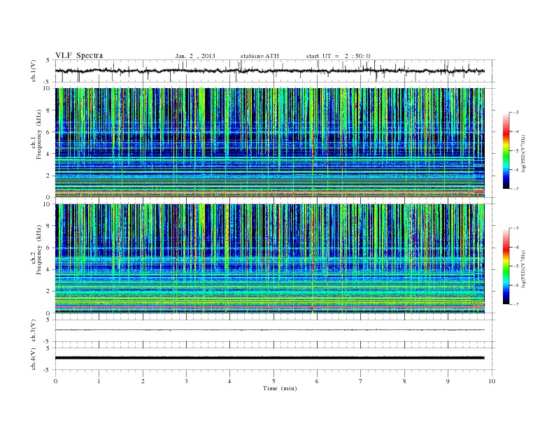The image size is (554, 428).
Task: Click the ch.1 frequency tick label "6"
Action: pos(49,132)
